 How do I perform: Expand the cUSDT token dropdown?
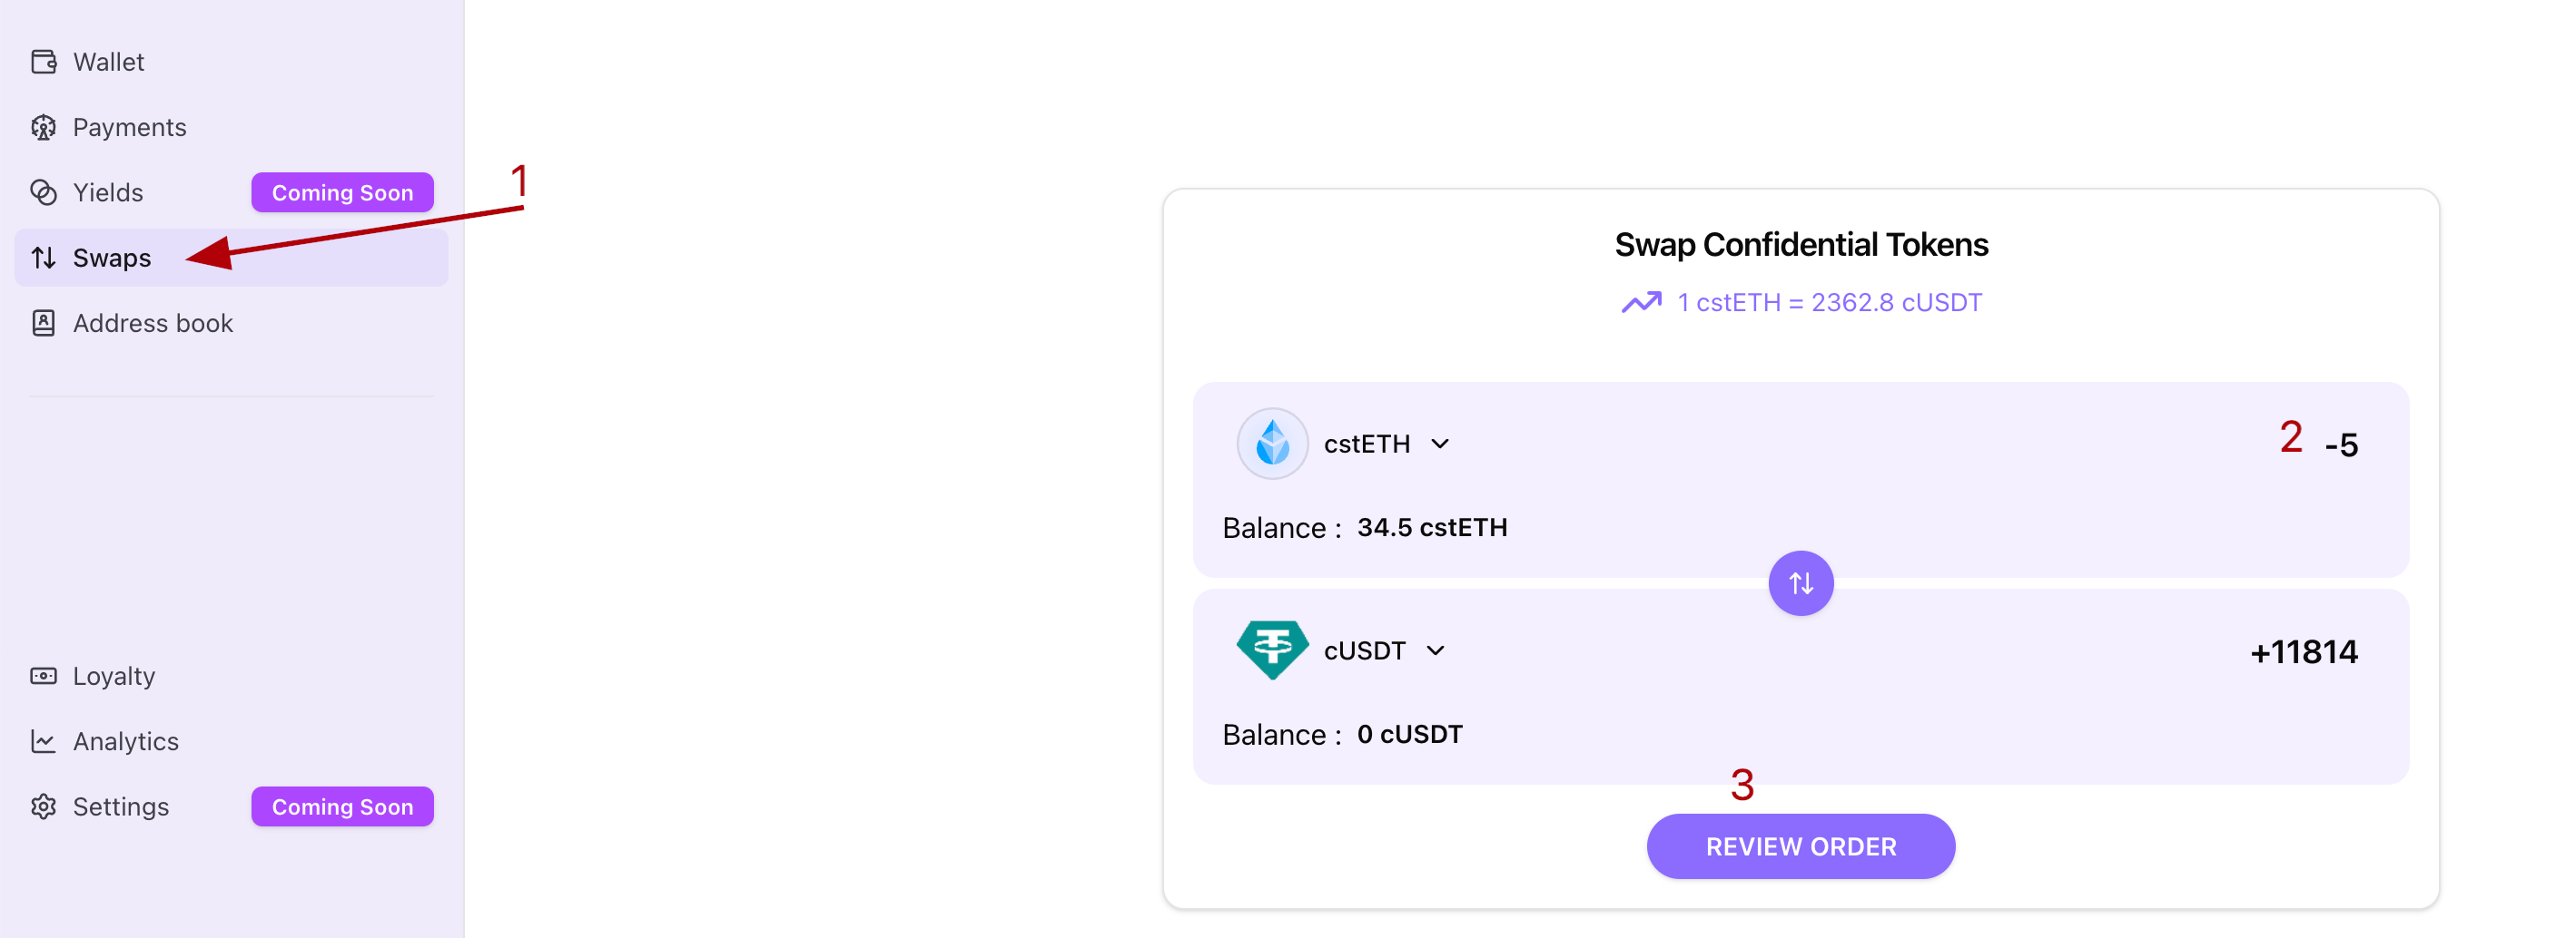1435,651
